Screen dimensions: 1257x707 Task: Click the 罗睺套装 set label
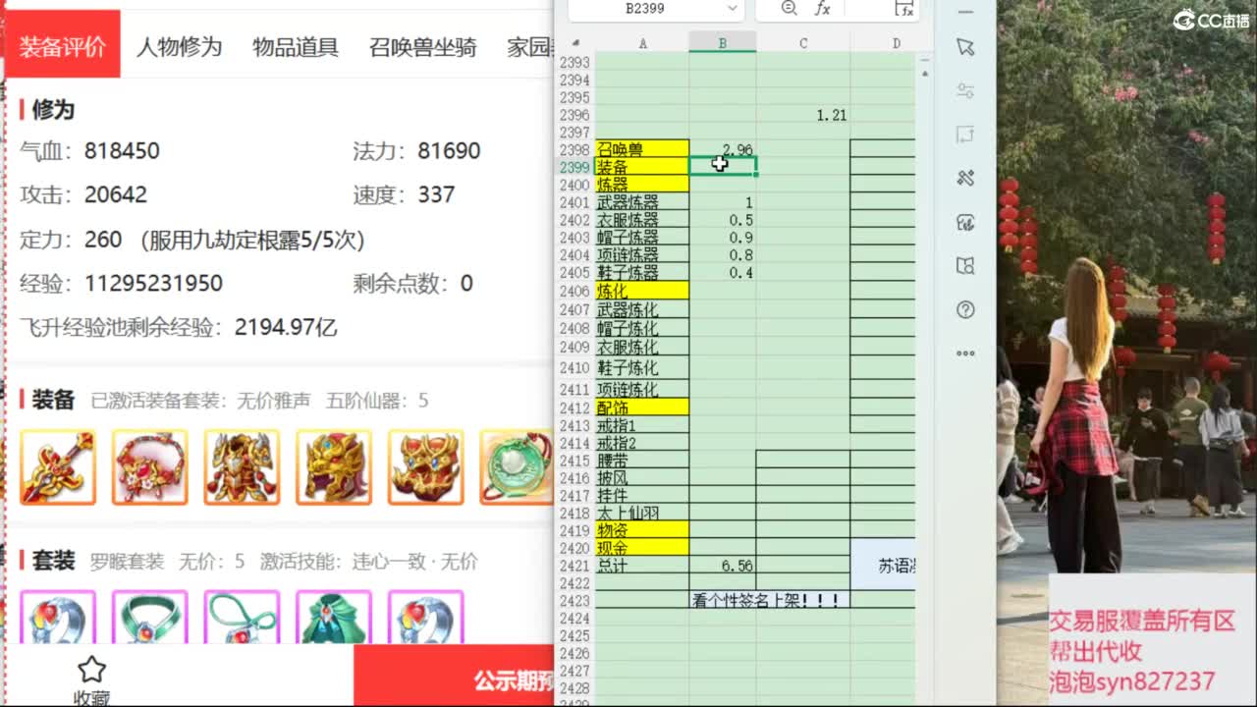(127, 562)
